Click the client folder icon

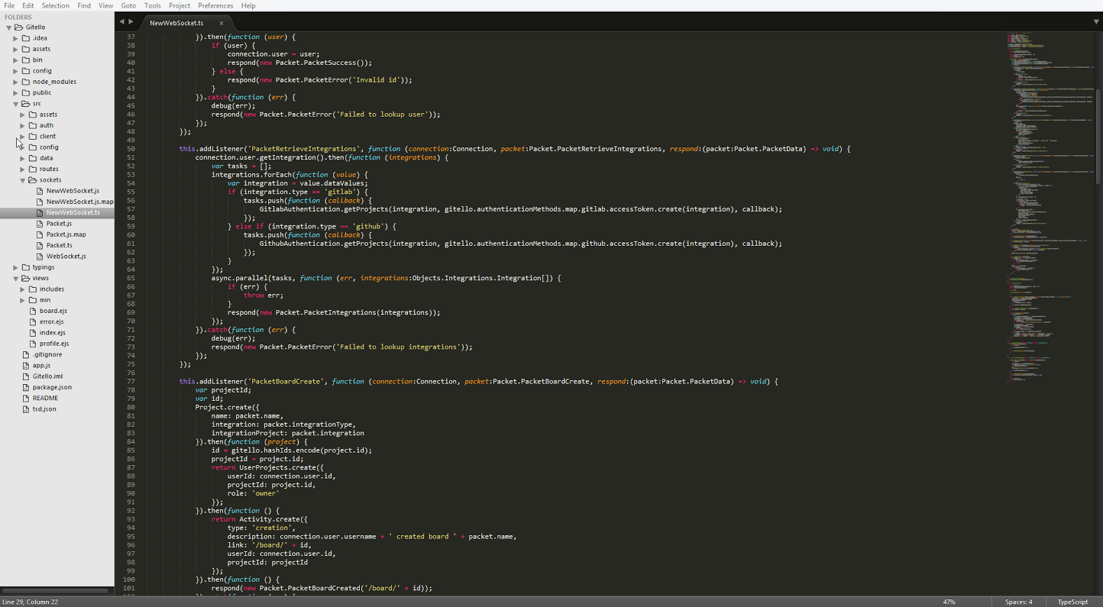point(33,136)
